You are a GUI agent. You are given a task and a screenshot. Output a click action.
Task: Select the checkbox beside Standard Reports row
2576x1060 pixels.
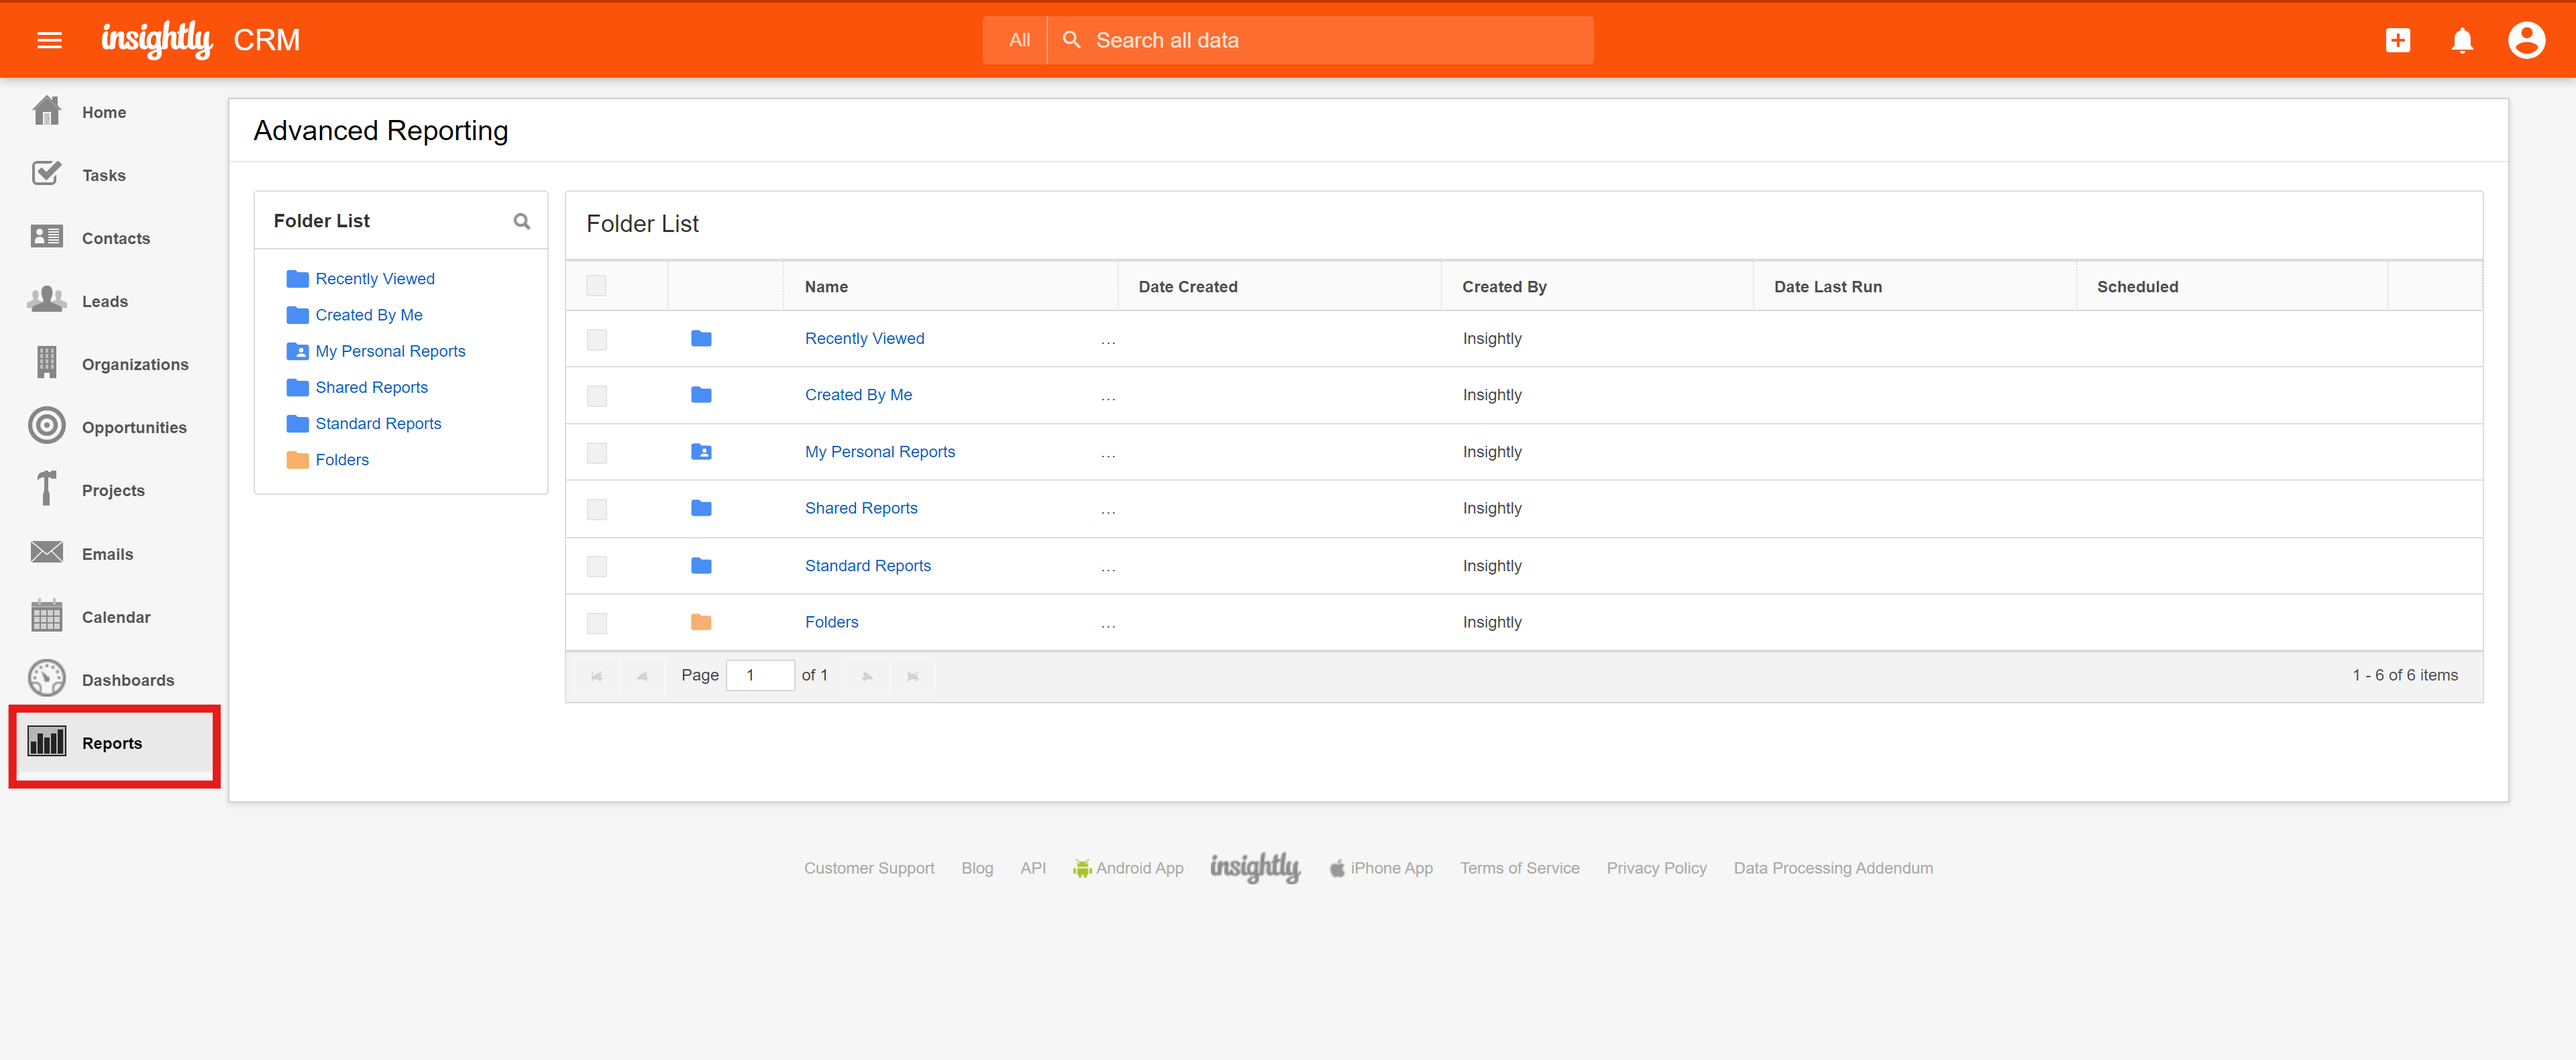[x=596, y=567]
